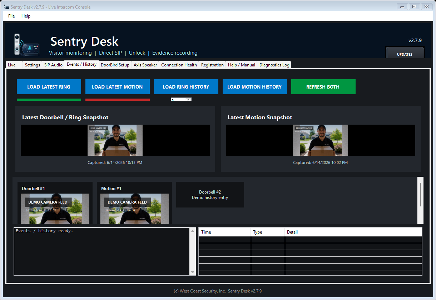View the Diagnostics Log tab
The height and width of the screenshot is (300, 436).
[x=274, y=65]
